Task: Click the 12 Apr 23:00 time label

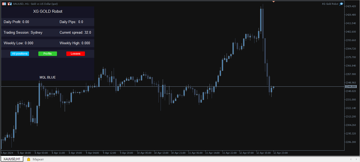Action: click(280, 153)
